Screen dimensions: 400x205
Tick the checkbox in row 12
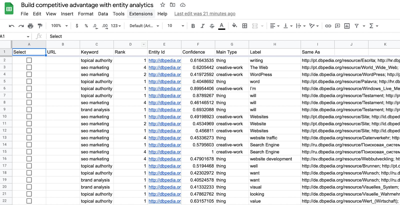(x=29, y=130)
